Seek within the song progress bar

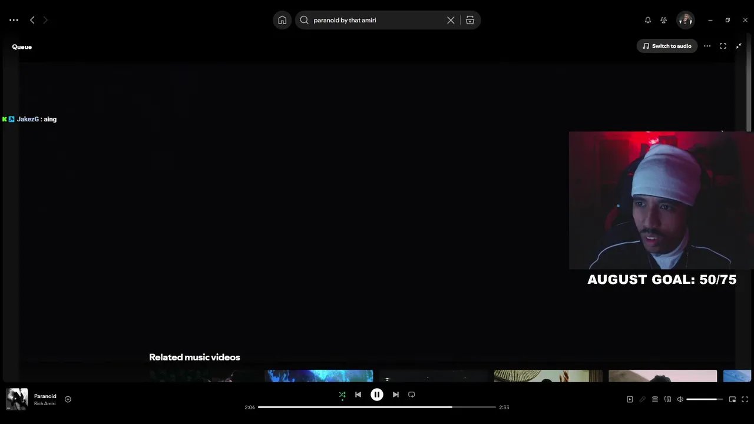click(x=377, y=407)
